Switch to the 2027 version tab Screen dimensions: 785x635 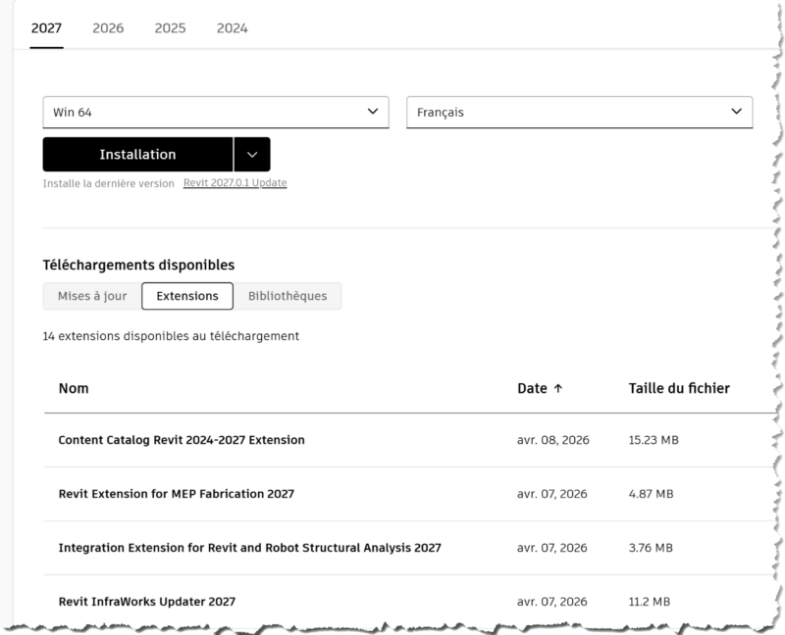click(46, 28)
